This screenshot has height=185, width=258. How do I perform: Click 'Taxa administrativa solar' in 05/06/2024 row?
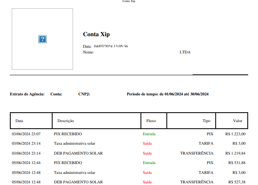[x=74, y=173]
